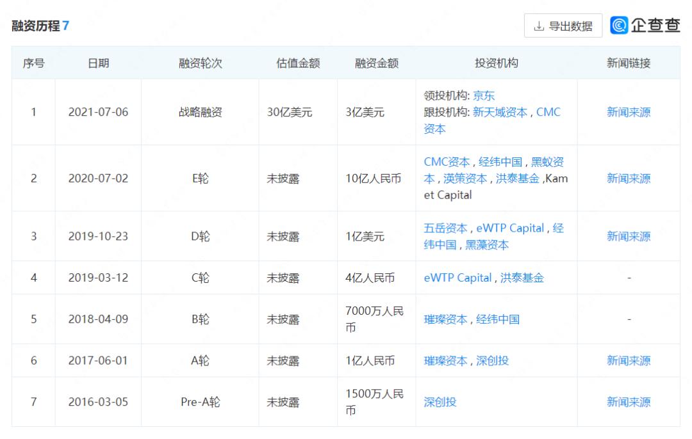Click the 1500万人民币 funding amount

375,402
